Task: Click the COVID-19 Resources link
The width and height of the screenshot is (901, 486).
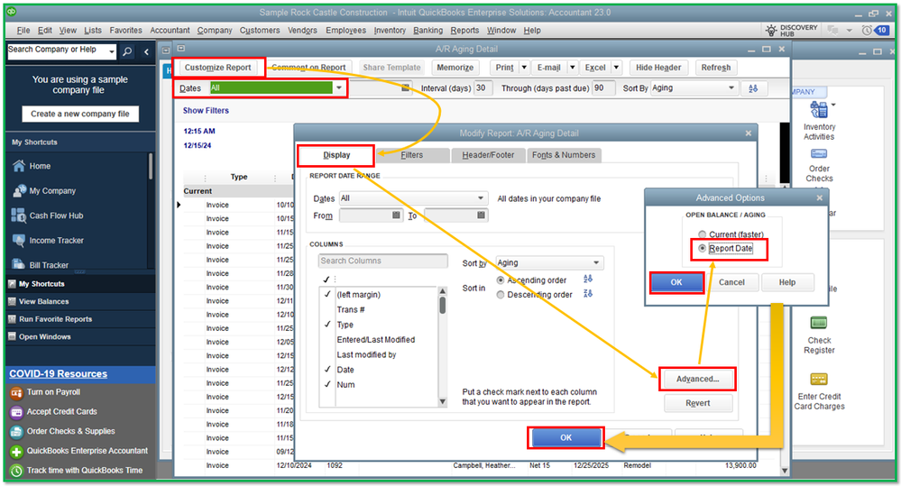Action: click(58, 373)
